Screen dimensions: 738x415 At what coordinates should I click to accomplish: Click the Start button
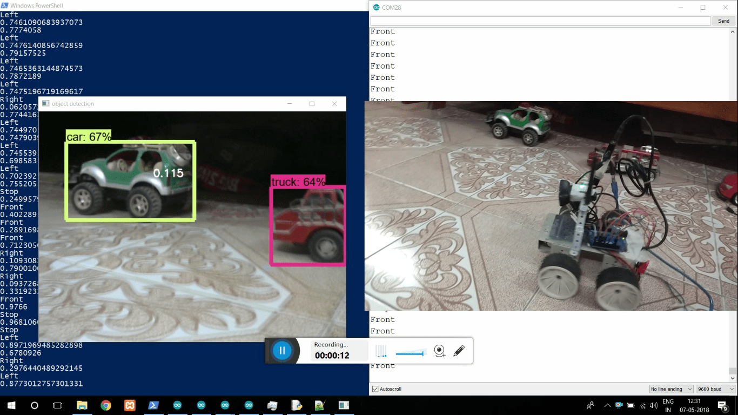pyautogui.click(x=11, y=405)
